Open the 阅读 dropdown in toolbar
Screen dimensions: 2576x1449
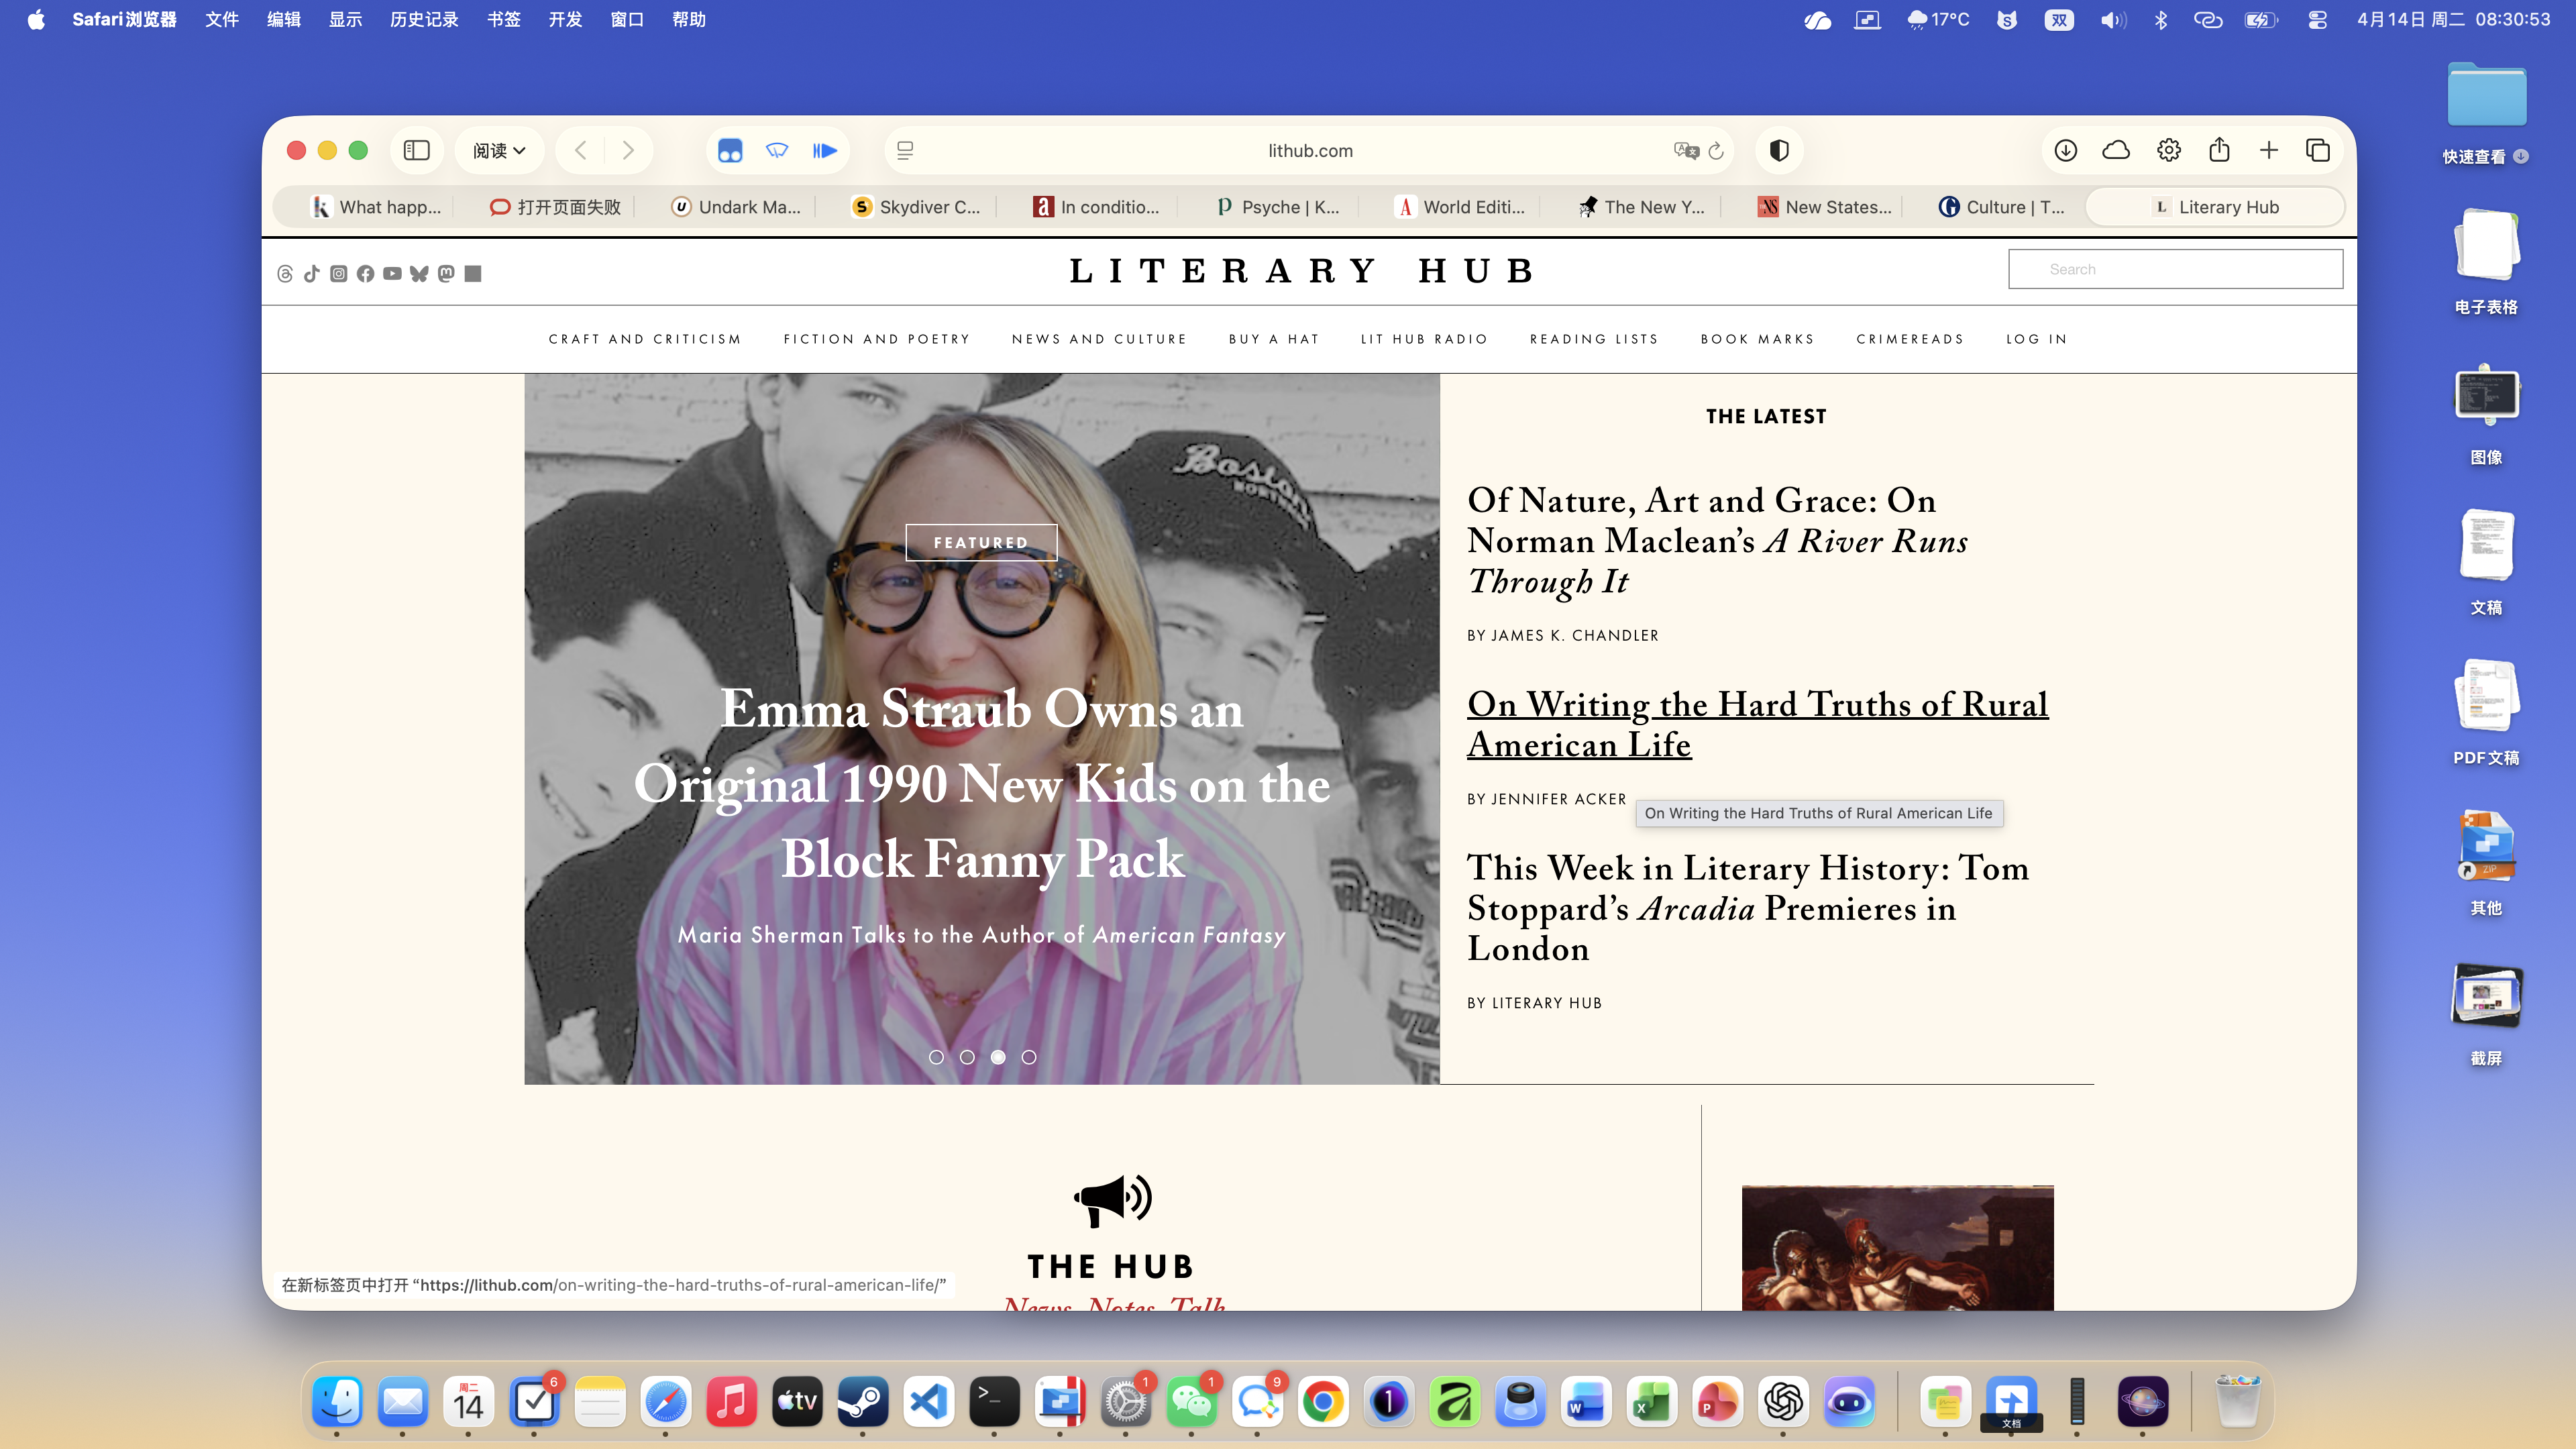coord(499,150)
